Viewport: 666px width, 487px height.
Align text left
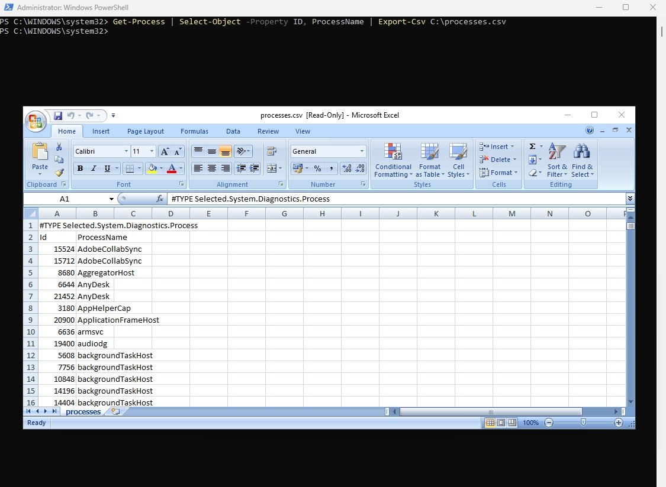tap(198, 168)
